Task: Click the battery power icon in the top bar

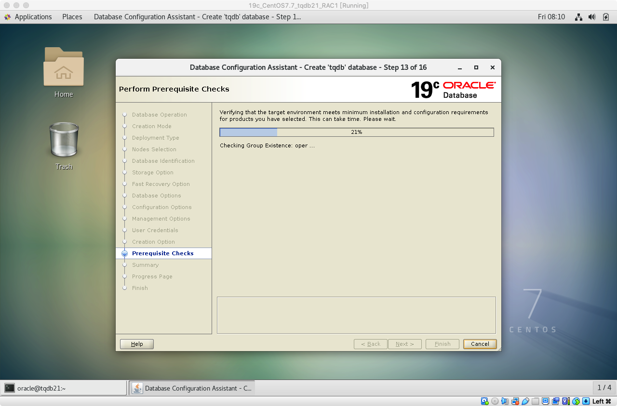Action: pos(606,17)
